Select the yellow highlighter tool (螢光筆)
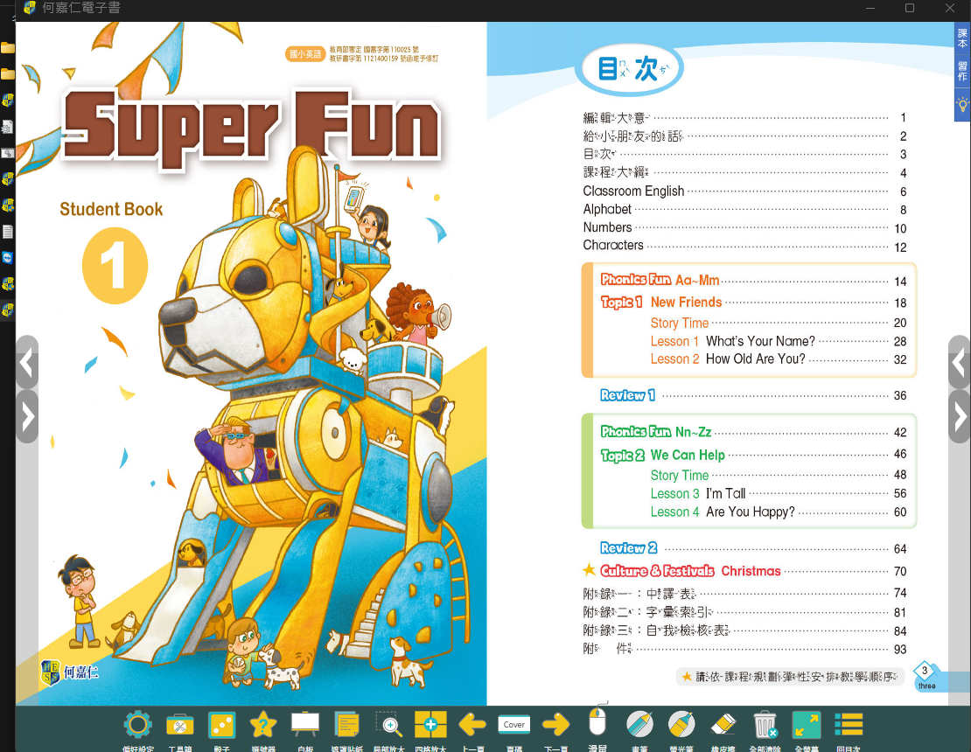 coord(681,724)
